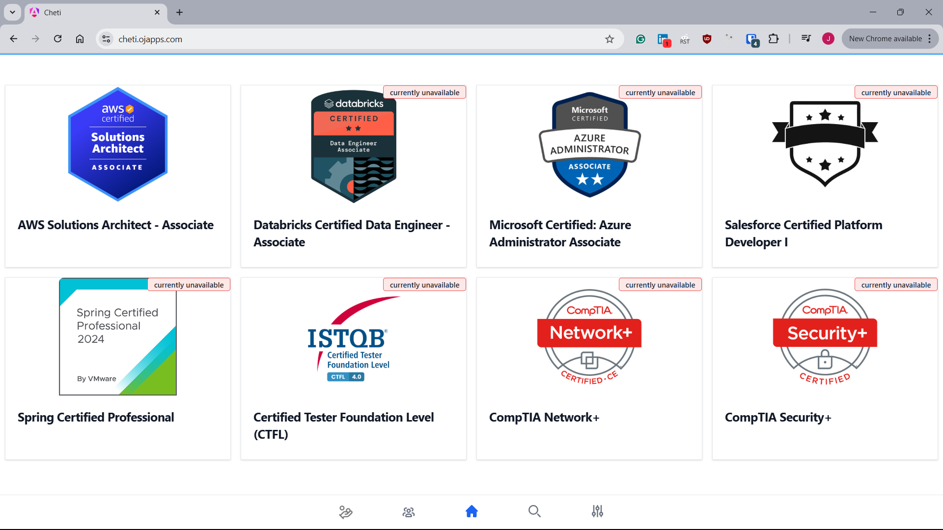Image resolution: width=943 pixels, height=530 pixels.
Task: Open the tab search dropdown arrow
Action: point(12,12)
